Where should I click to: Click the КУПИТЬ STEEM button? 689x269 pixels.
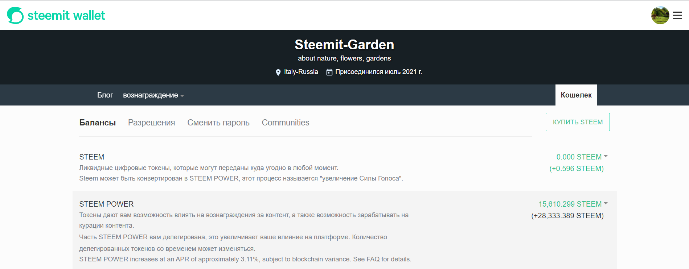[x=578, y=122]
